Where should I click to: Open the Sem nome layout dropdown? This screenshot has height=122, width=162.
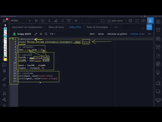(117, 21)
